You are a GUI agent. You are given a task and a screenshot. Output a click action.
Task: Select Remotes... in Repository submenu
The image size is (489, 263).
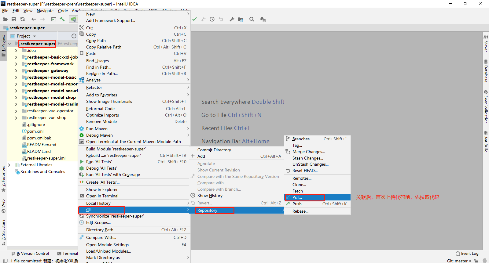coord(318,178)
